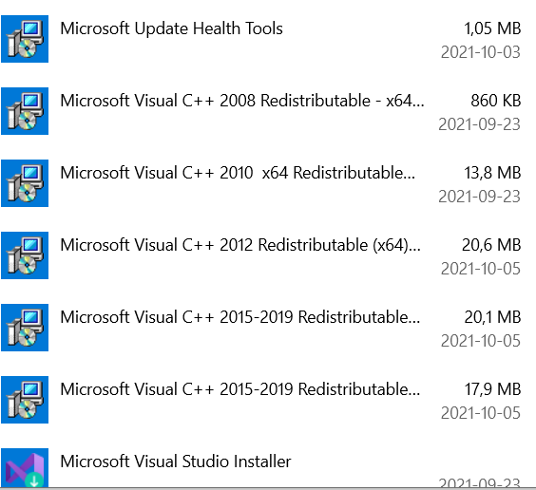This screenshot has height=490, width=536.
Task: Select the 17,9 MB Visual C++ 2015-2019 Redistributable name
Action: click(240, 389)
